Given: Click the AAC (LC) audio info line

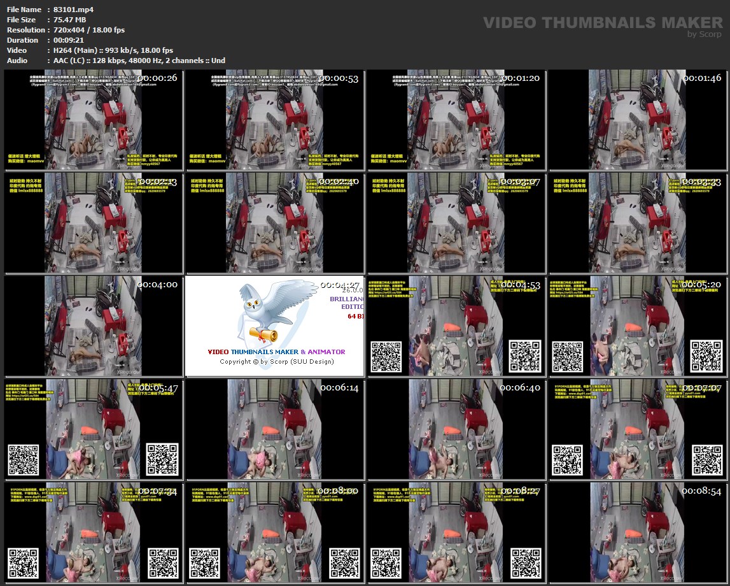Looking at the screenshot, I should 139,61.
